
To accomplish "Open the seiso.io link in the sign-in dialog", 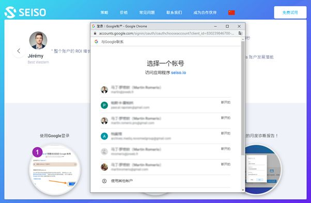I will coord(179,72).
